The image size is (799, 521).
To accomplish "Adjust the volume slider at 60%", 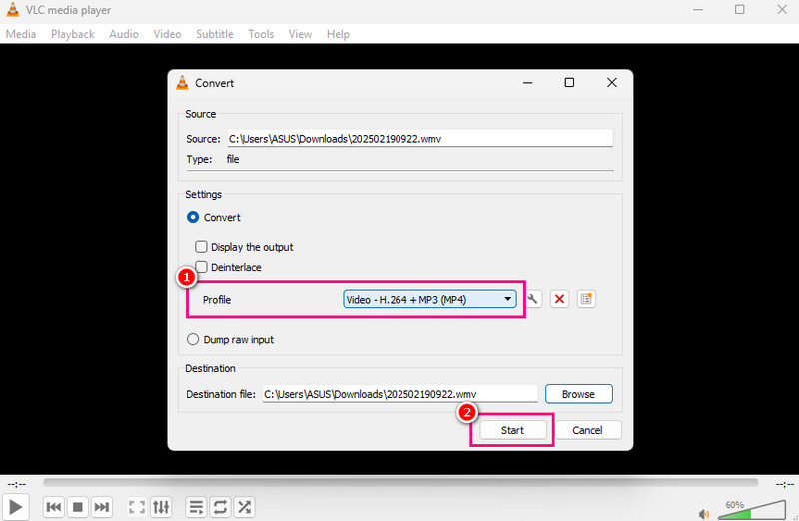I will click(752, 510).
